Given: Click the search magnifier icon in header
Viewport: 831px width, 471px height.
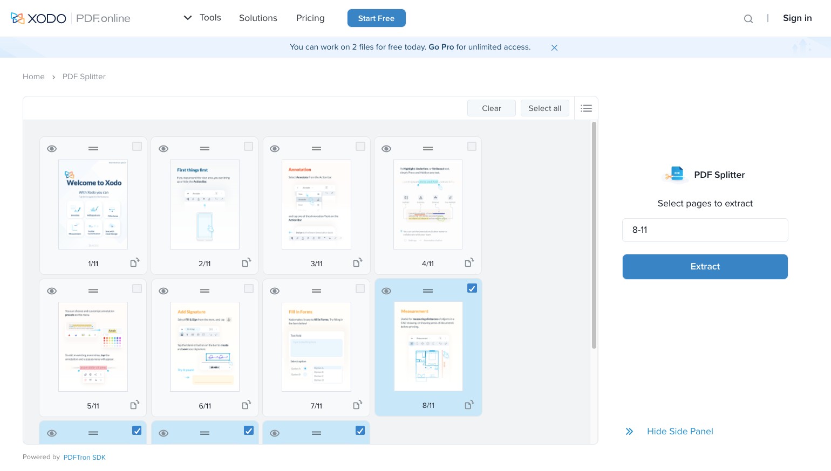Looking at the screenshot, I should (748, 19).
